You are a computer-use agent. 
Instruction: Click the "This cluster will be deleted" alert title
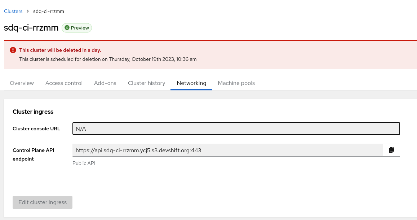tap(60, 50)
